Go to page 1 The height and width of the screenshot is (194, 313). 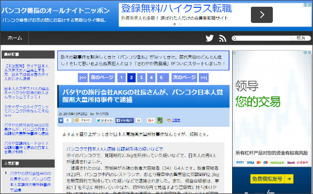pyautogui.click(x=122, y=78)
